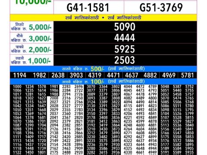Click number 2175 in the 100 prize table

54,152
